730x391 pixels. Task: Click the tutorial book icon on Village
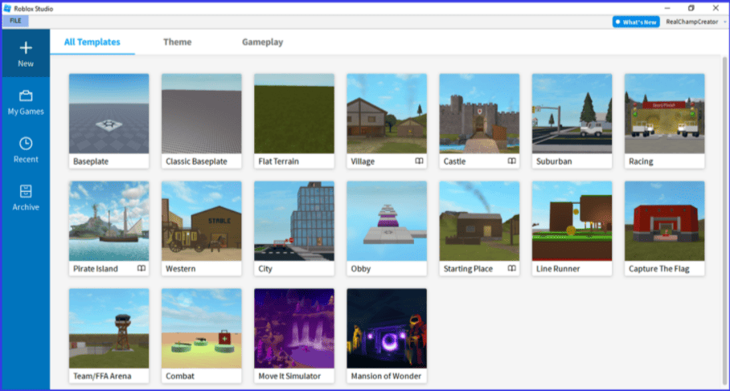click(419, 161)
